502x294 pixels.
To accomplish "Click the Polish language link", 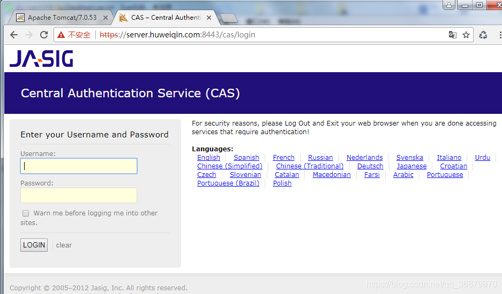I will [282, 183].
